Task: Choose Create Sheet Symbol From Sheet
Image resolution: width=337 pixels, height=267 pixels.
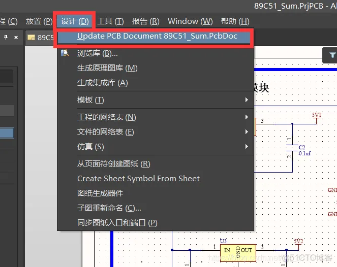Action: (x=156, y=179)
